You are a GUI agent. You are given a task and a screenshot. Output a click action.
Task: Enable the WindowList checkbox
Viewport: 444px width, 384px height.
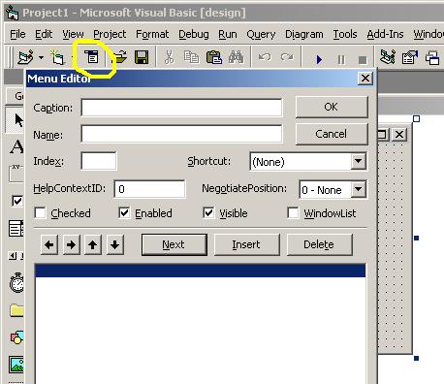click(293, 213)
